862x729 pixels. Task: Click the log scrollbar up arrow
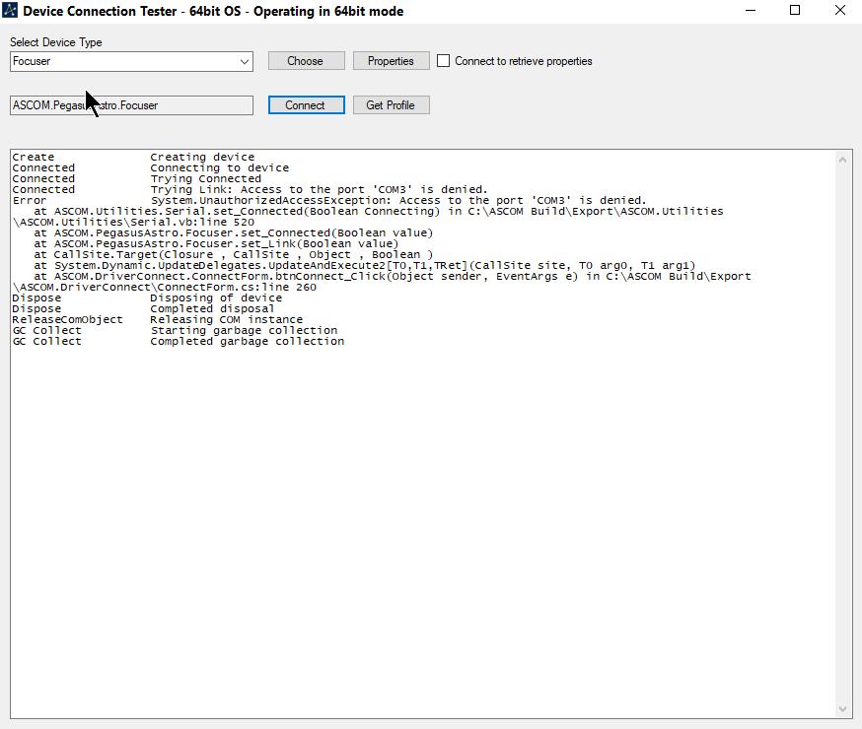click(x=842, y=160)
